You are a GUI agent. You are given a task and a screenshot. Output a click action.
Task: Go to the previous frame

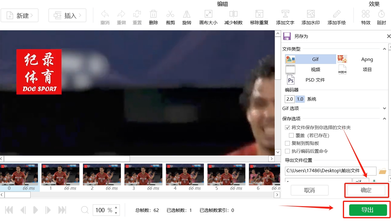(x=23, y=210)
